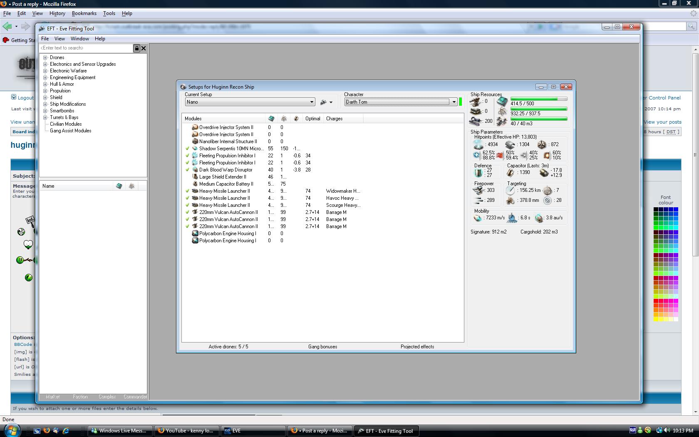
Task: Open the EFT View menu
Action: point(59,39)
